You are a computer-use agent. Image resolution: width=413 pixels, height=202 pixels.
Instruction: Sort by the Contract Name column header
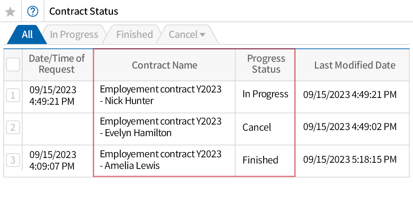(x=165, y=65)
